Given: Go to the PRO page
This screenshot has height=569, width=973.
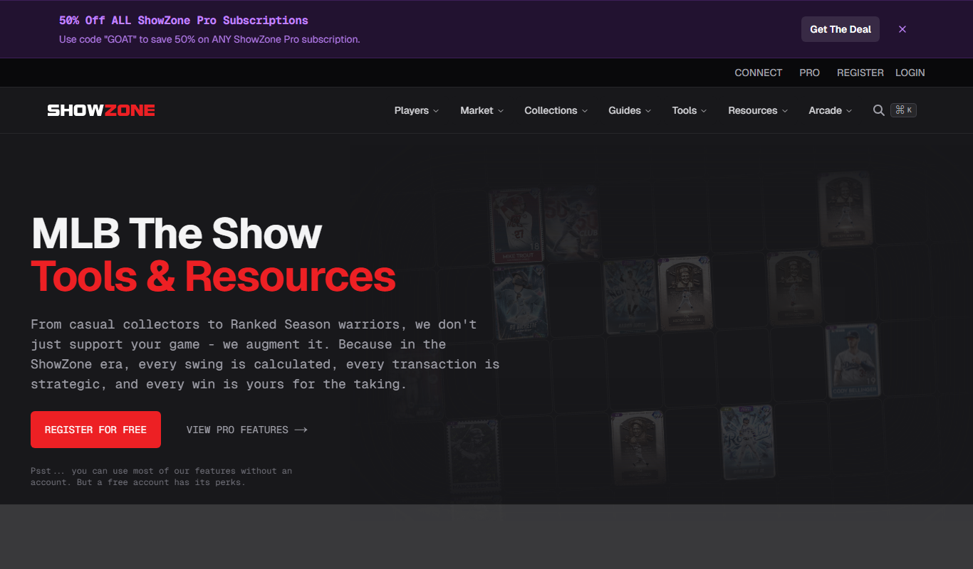Looking at the screenshot, I should 809,73.
